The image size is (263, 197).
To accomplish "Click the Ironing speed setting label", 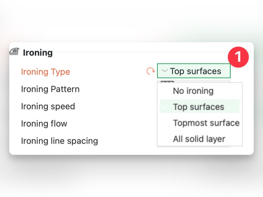I will (48, 106).
